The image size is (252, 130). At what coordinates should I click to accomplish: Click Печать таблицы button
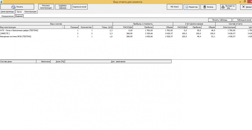pyautogui.click(x=220, y=20)
